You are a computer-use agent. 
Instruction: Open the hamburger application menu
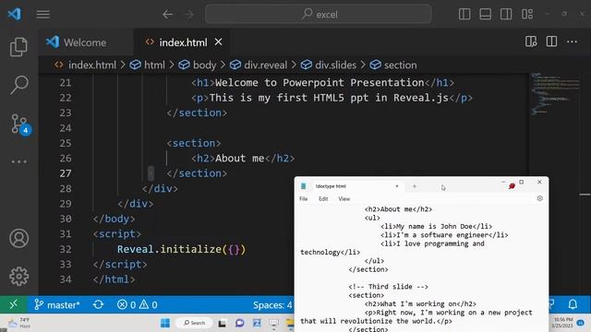[x=43, y=15]
